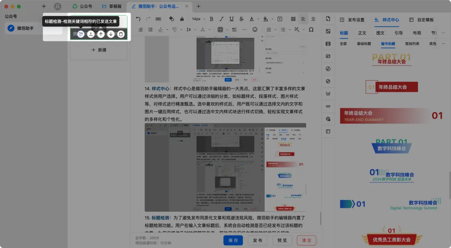The width and height of the screenshot is (451, 248).
Task: Click the red 清空 button
Action: tap(307, 240)
